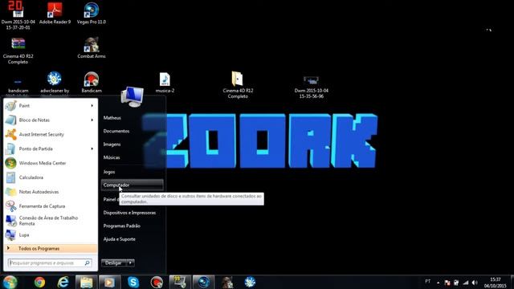Viewport: 514px width, 289px height.
Task: Open the Matheus user folder
Action: [112, 118]
